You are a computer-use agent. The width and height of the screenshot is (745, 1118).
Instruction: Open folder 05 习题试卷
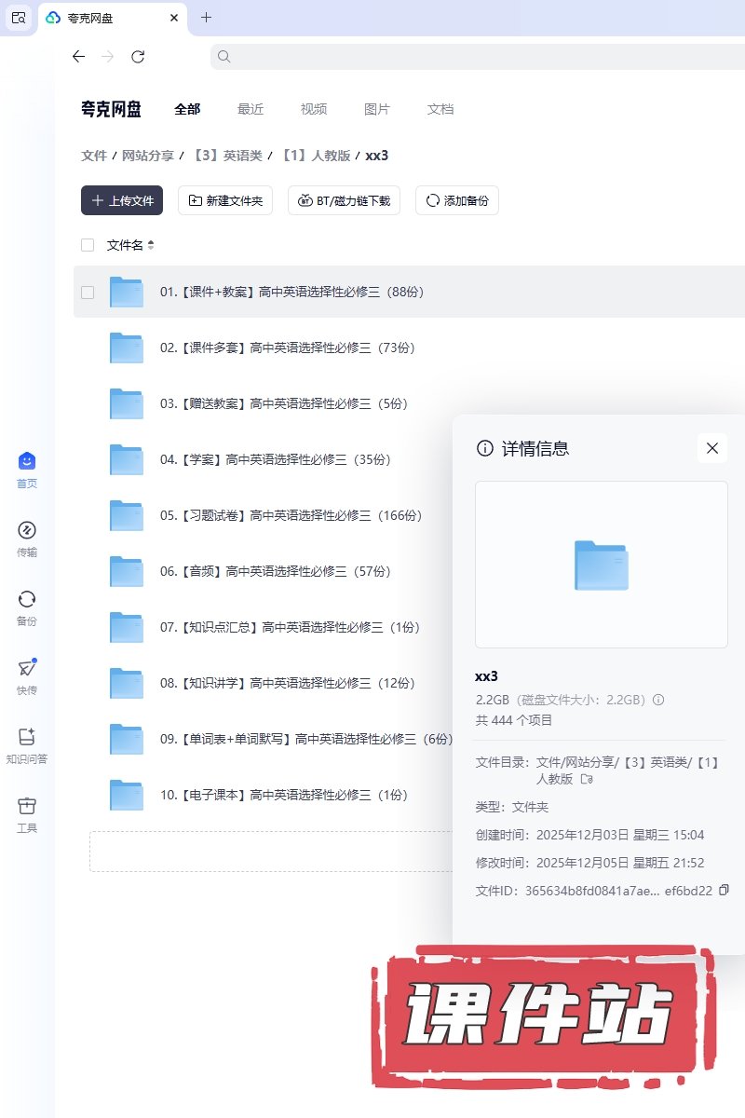tap(291, 515)
